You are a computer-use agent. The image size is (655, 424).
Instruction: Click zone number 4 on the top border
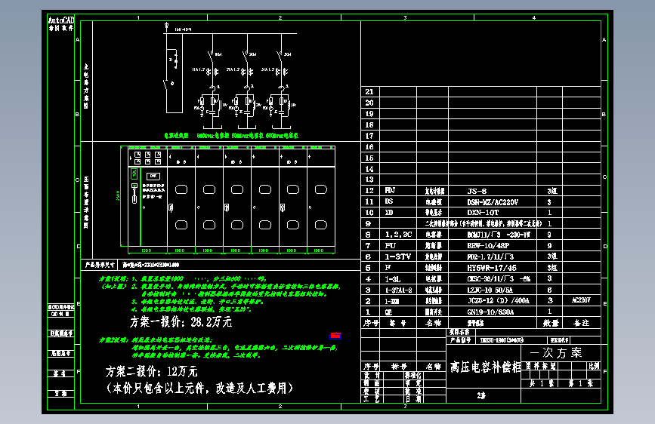point(534,17)
